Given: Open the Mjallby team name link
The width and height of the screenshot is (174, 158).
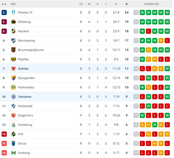Looking at the screenshot, I should 23,59.
